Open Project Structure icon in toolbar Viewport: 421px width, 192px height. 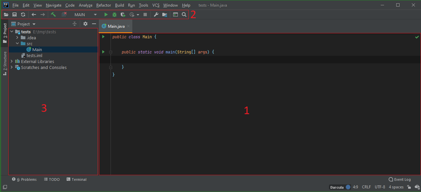pyautogui.click(x=164, y=15)
